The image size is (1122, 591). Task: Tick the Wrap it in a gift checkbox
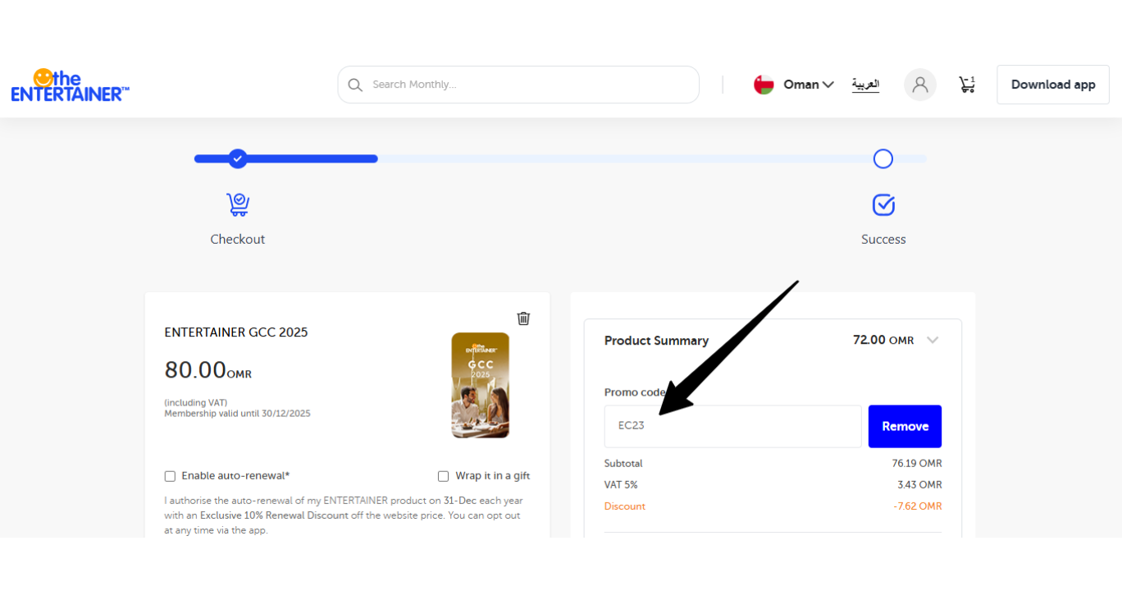[x=443, y=476]
